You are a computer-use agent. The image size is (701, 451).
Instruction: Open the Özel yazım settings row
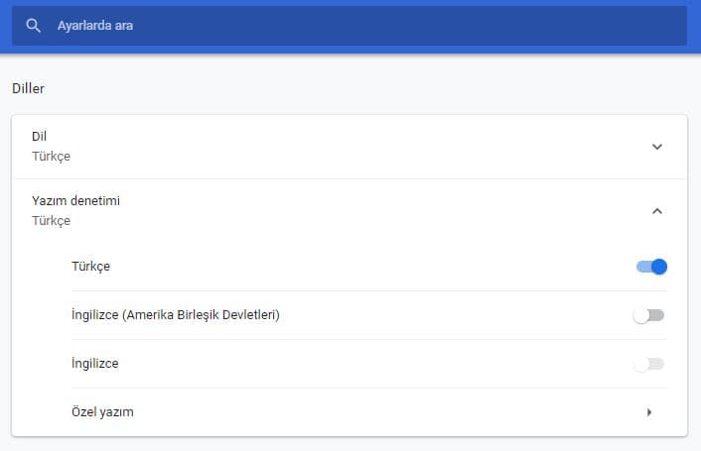pos(348,411)
